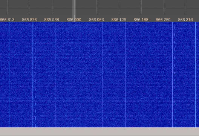Tune to the 865.938 frequency label

click(x=52, y=20)
